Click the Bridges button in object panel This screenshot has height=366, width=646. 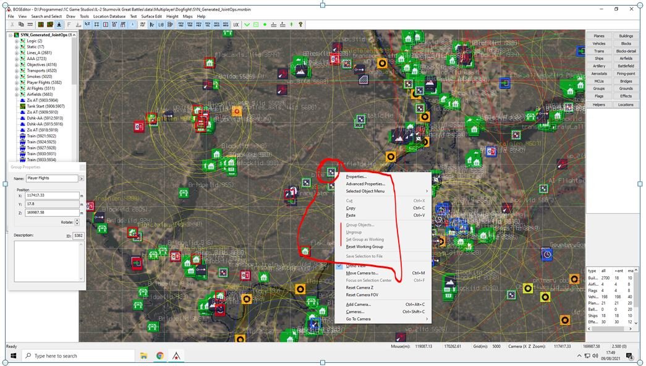point(626,81)
